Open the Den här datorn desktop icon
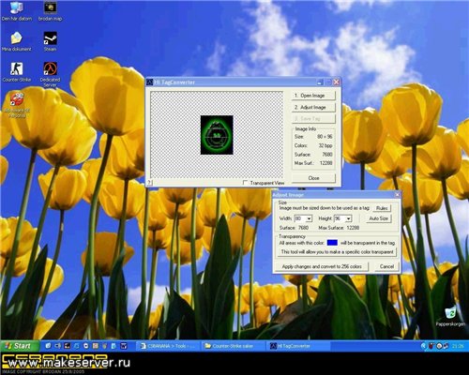This screenshot has height=375, width=469. pyautogui.click(x=17, y=11)
